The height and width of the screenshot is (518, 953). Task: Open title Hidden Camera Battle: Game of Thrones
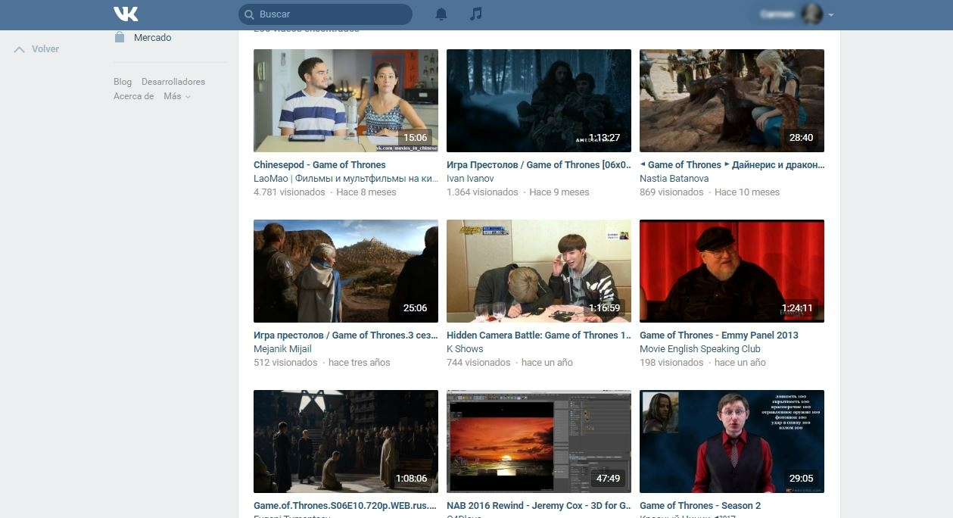tap(539, 335)
